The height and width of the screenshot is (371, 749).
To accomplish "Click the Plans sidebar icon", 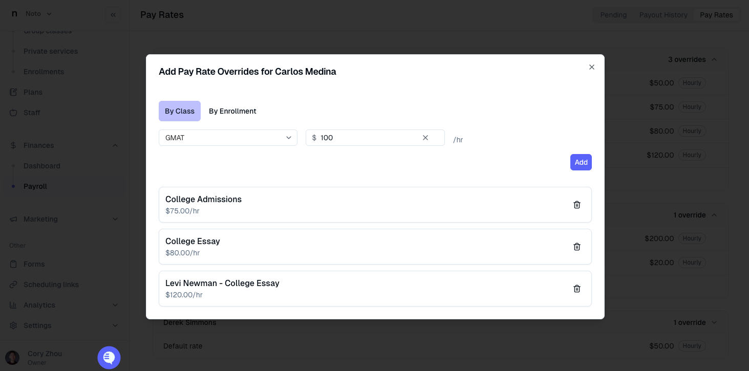I will point(14,92).
